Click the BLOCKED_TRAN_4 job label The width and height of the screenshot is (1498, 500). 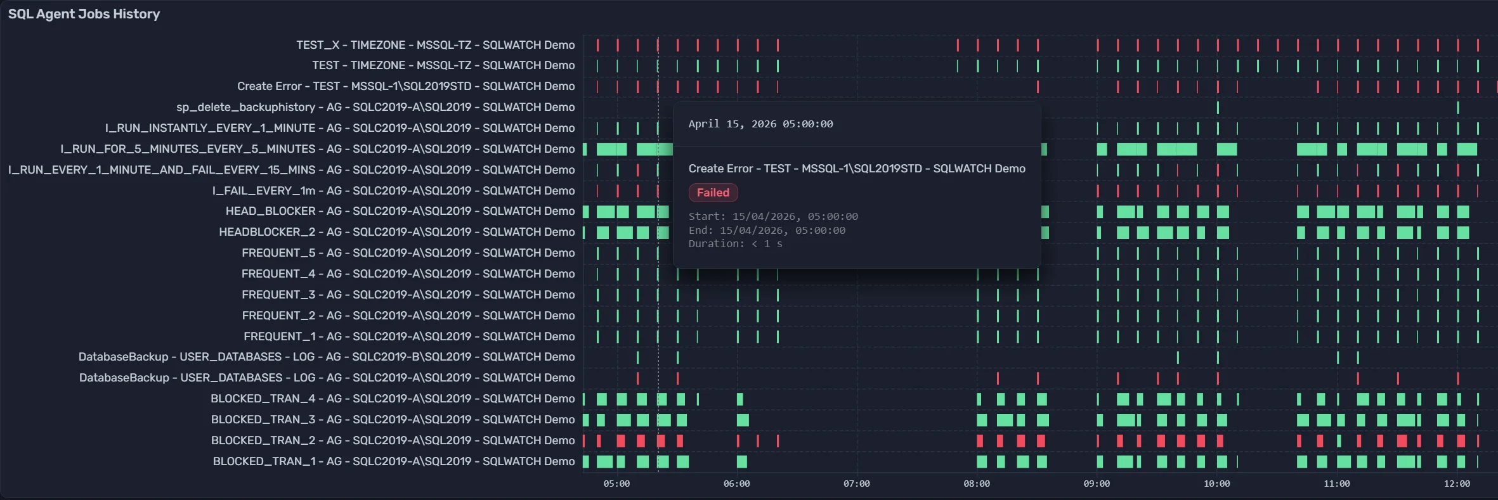pyautogui.click(x=393, y=399)
